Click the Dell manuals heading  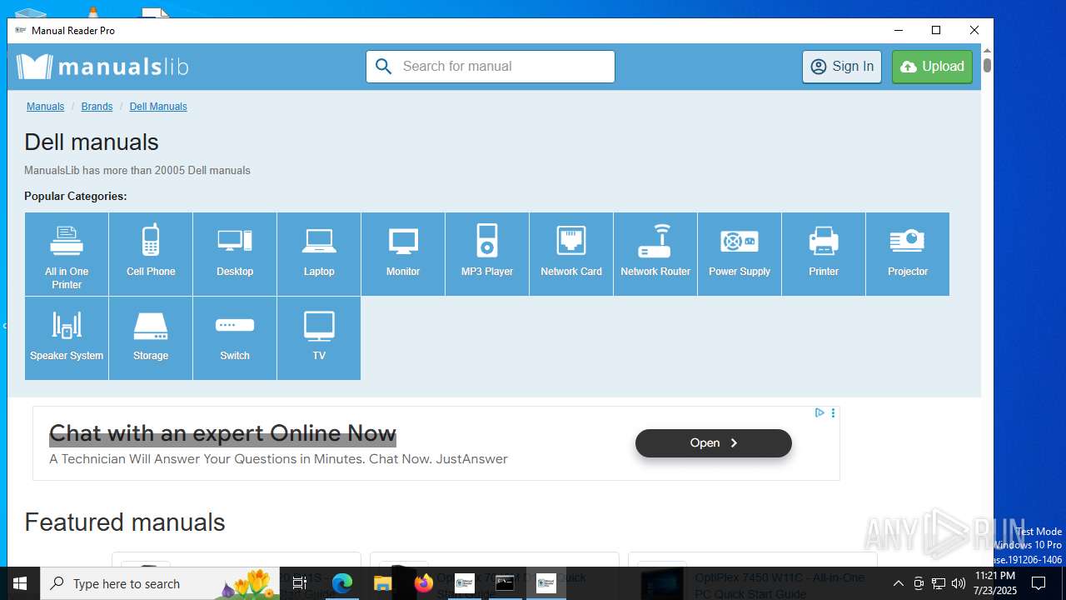pos(92,142)
